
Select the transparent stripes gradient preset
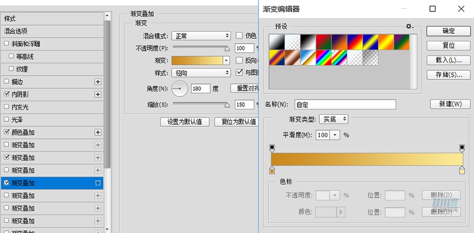(355, 58)
